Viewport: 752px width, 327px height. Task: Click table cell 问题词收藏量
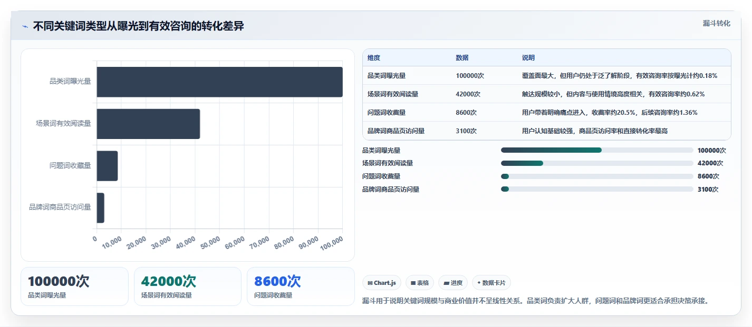(387, 112)
